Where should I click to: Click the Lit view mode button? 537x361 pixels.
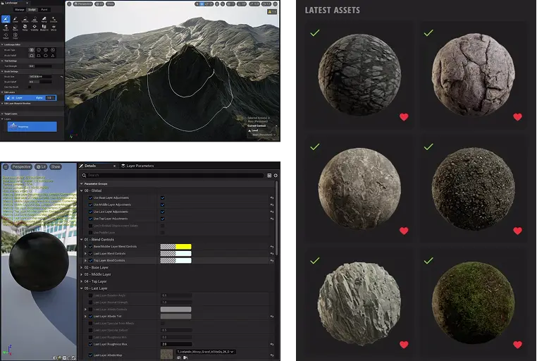tap(42, 167)
